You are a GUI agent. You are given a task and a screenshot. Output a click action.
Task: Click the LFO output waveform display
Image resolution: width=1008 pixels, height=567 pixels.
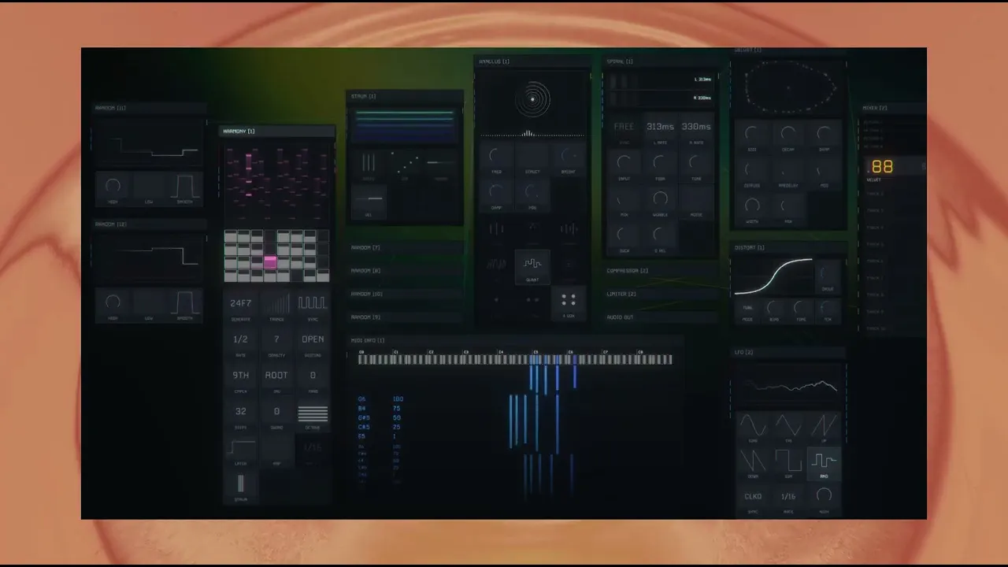[x=788, y=386]
